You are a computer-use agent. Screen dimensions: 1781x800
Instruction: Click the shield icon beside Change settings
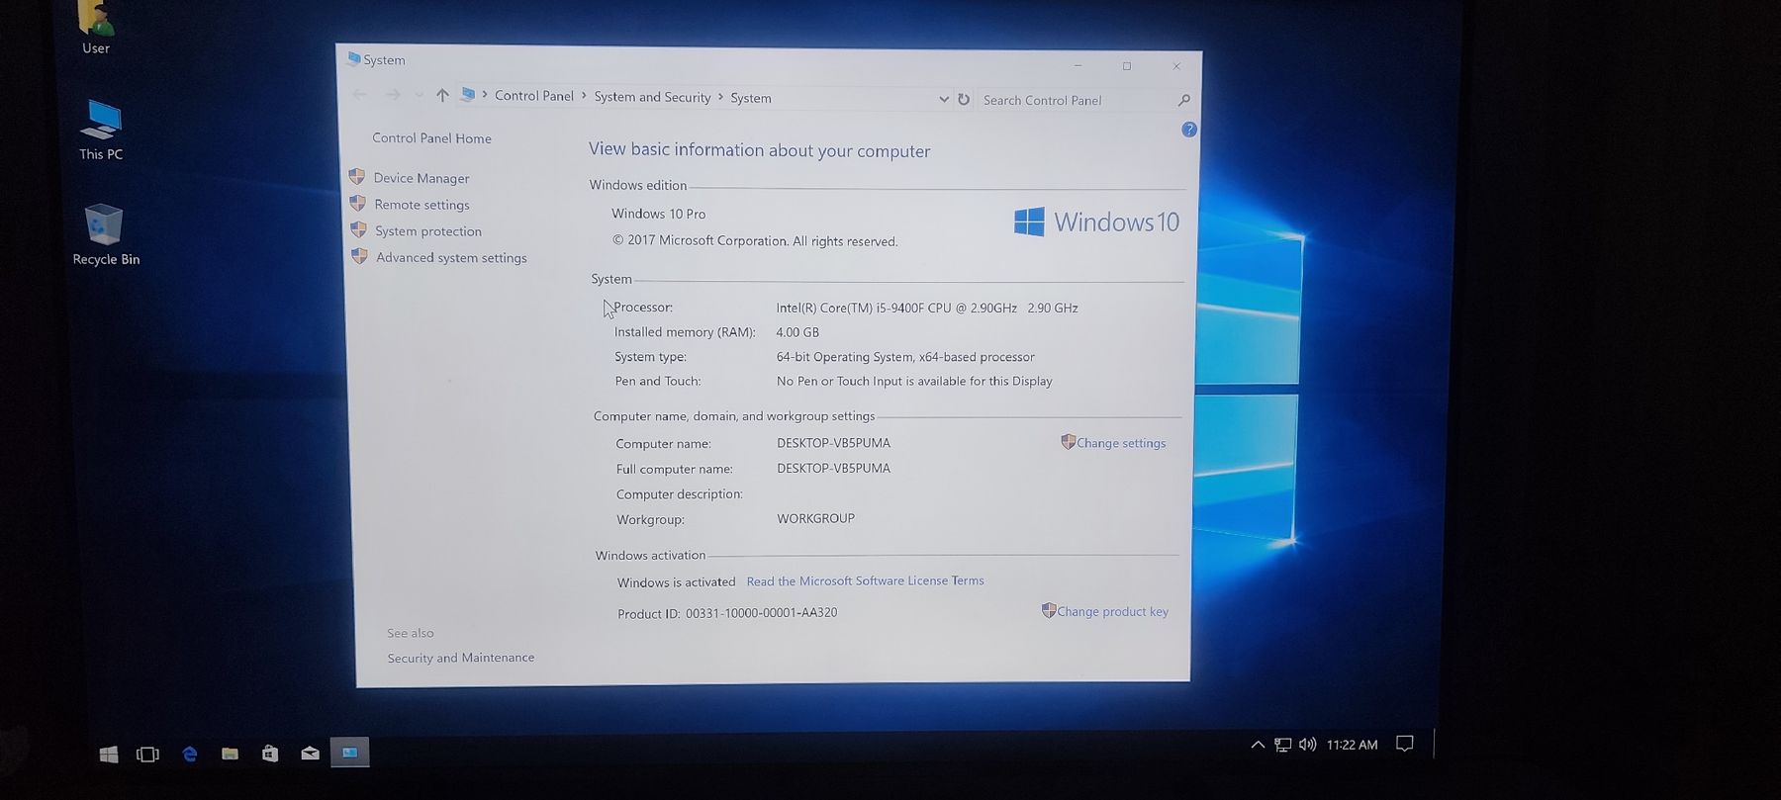1068,442
